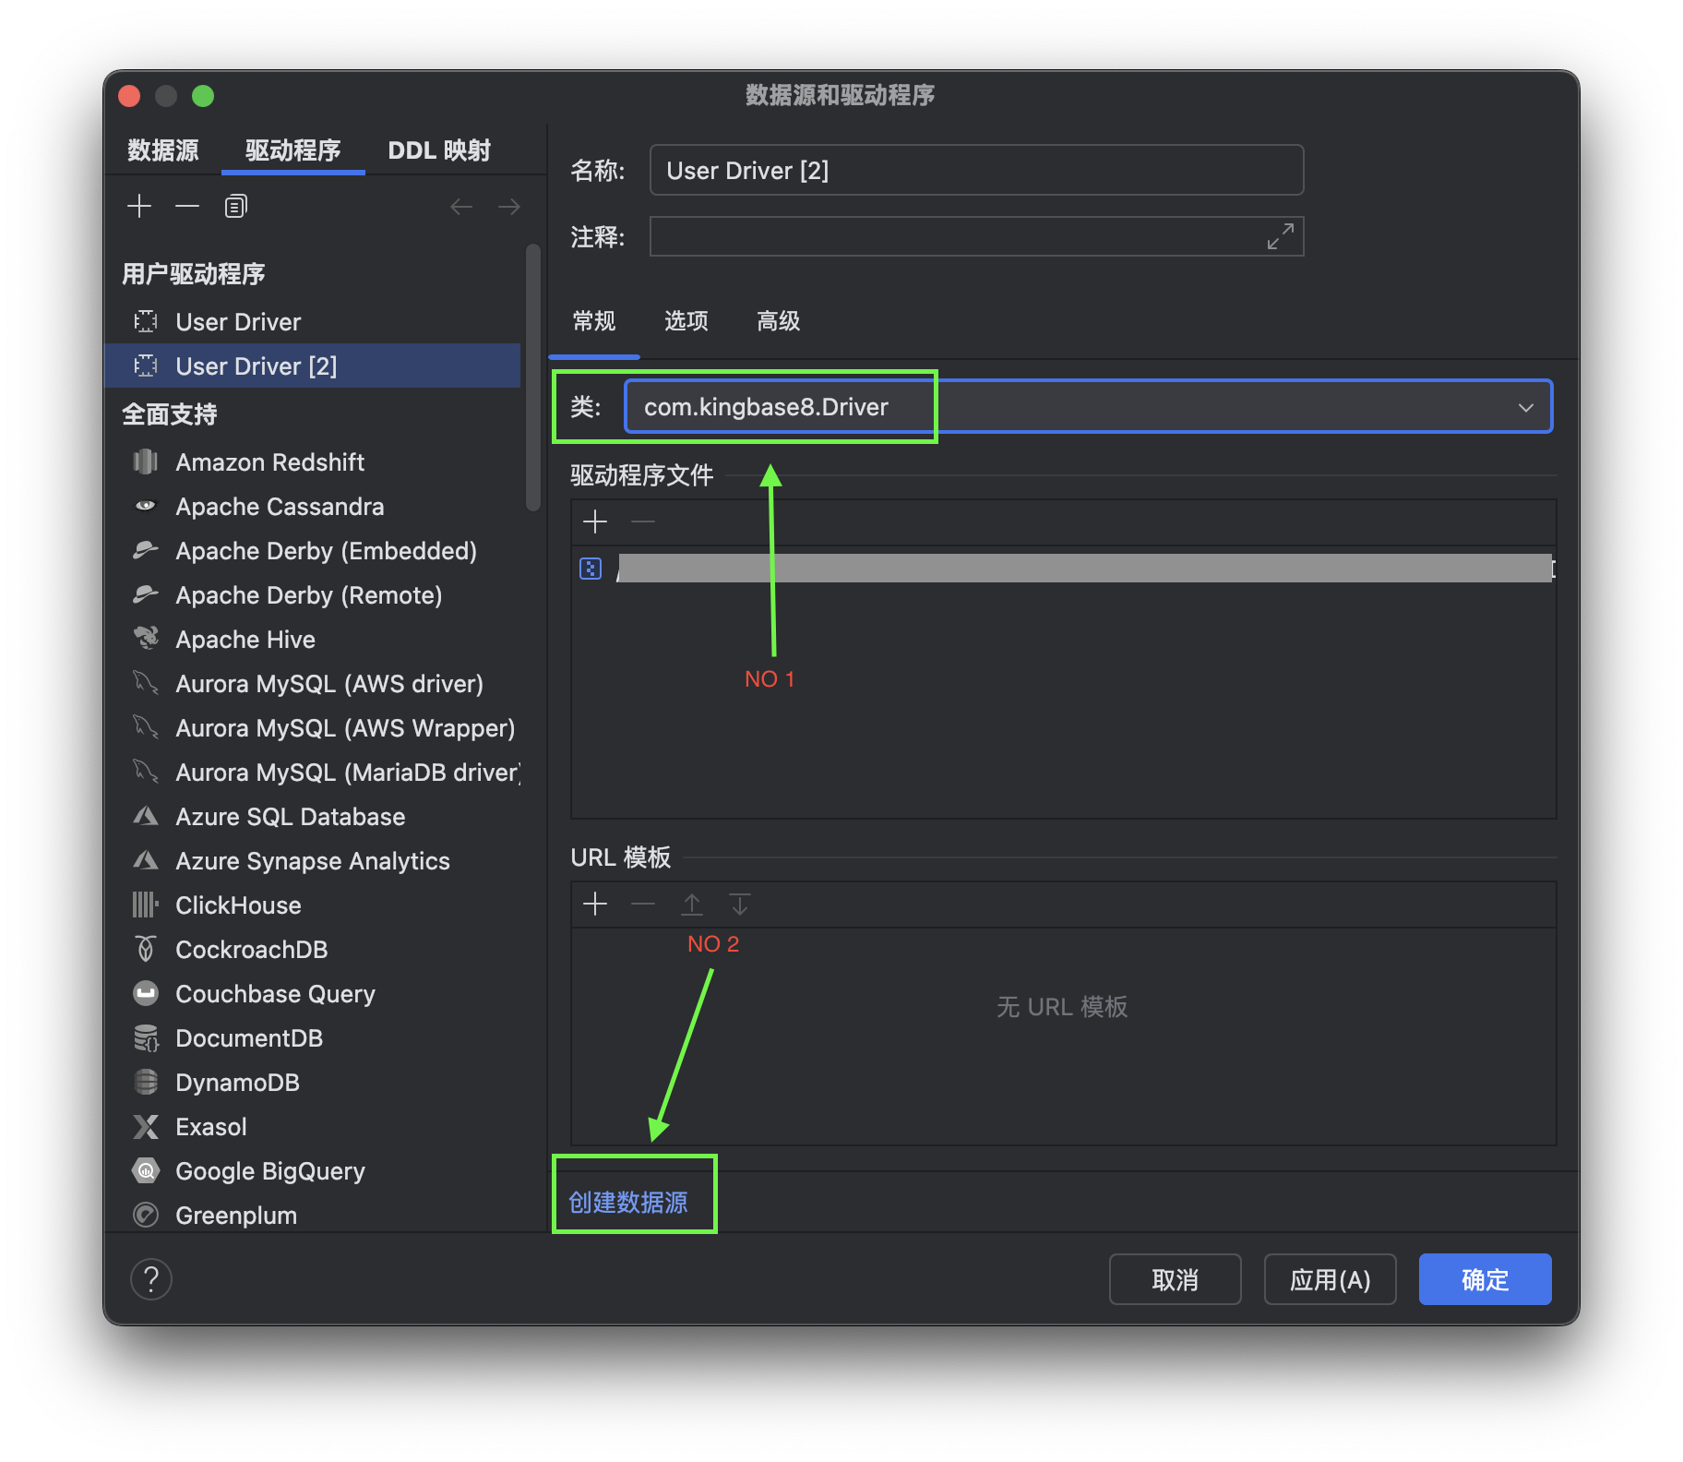Select Google BigQuery in the sidebar

[x=269, y=1170]
